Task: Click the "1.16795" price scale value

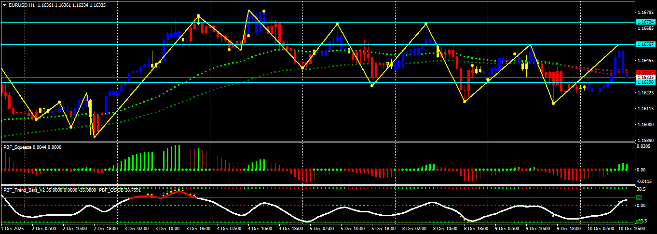Action: [645, 12]
